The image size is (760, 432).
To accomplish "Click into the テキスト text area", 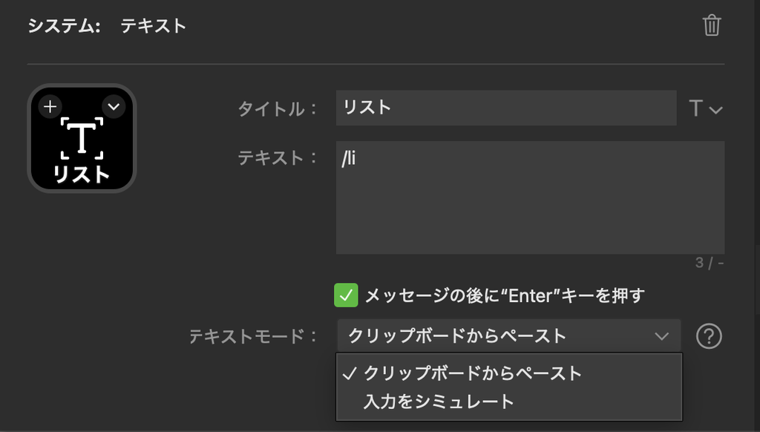I will pyautogui.click(x=530, y=197).
